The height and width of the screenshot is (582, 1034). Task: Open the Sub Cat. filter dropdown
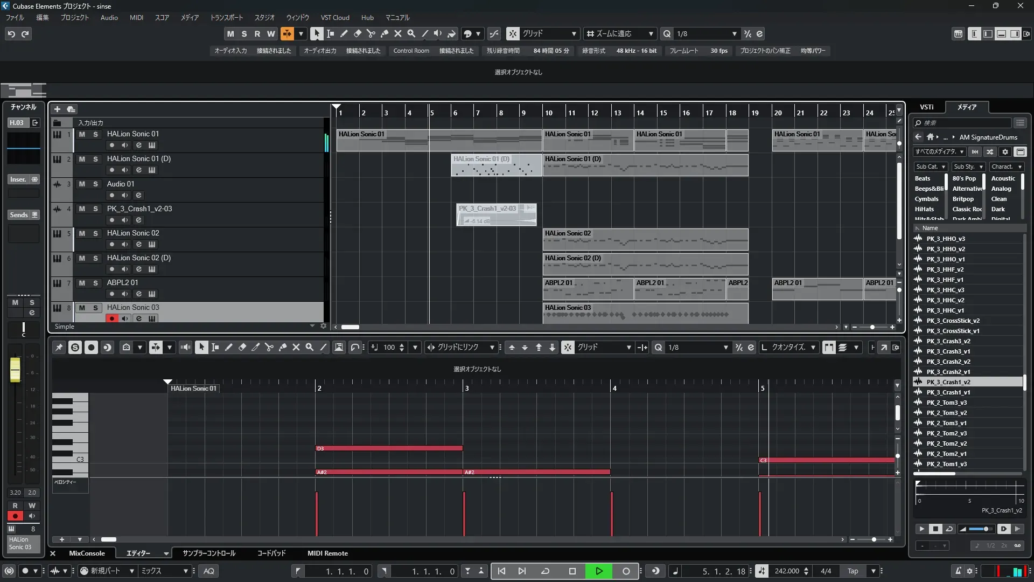pos(930,167)
